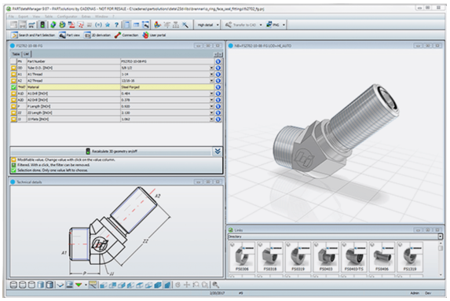Open the Connection tool
450x301 pixels.
(126, 35)
